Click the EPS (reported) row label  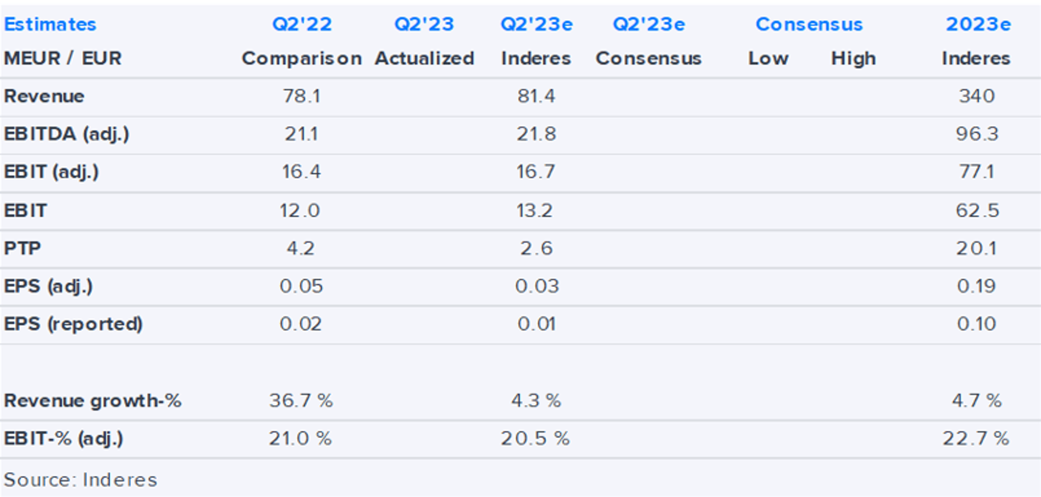[x=73, y=323]
